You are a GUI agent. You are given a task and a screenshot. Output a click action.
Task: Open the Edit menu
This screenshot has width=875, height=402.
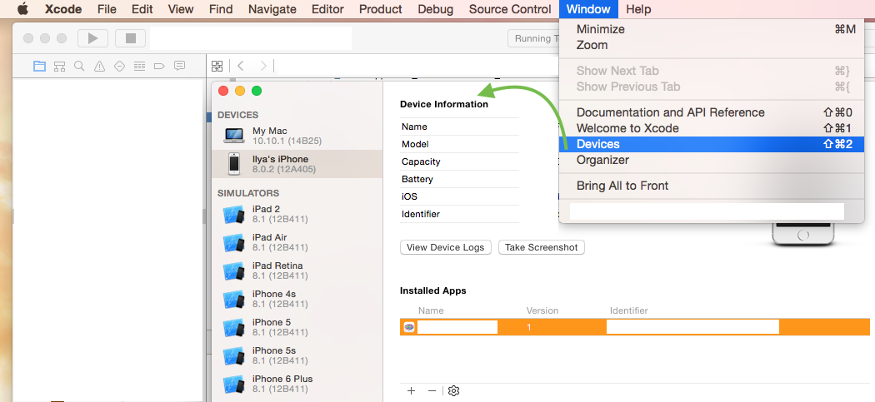pyautogui.click(x=142, y=9)
